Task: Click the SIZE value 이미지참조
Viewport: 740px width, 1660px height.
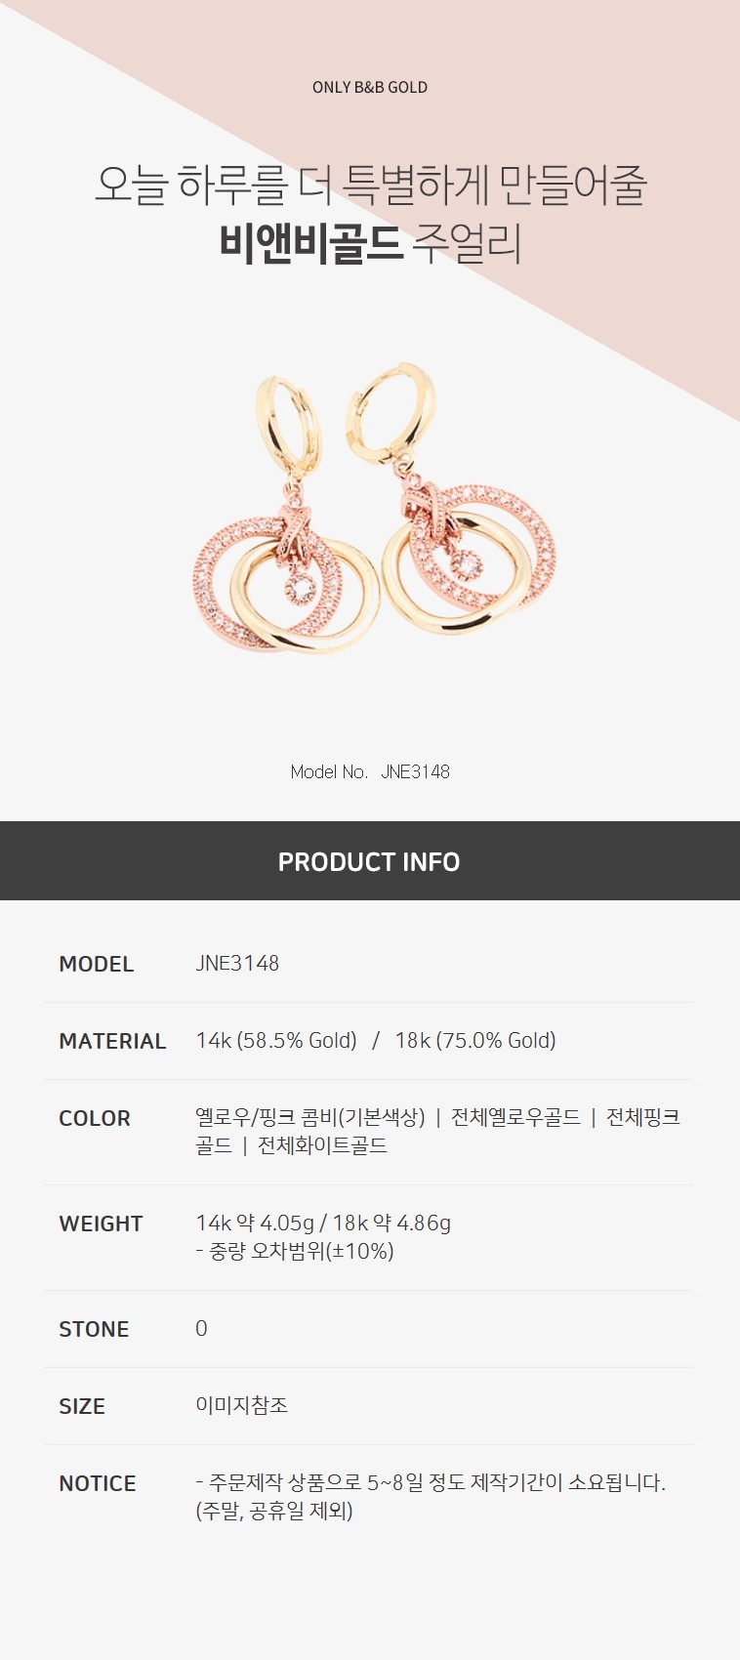Action: (x=242, y=1405)
